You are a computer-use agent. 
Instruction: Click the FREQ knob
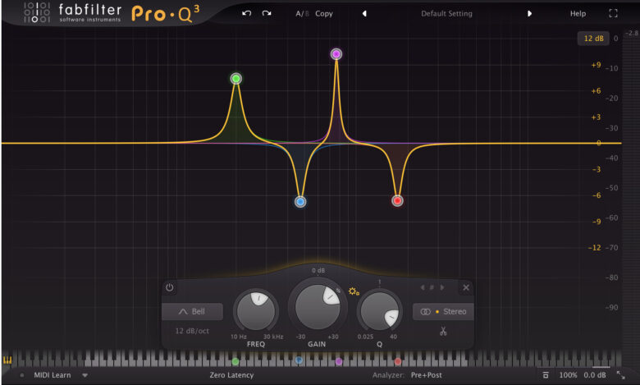click(256, 311)
